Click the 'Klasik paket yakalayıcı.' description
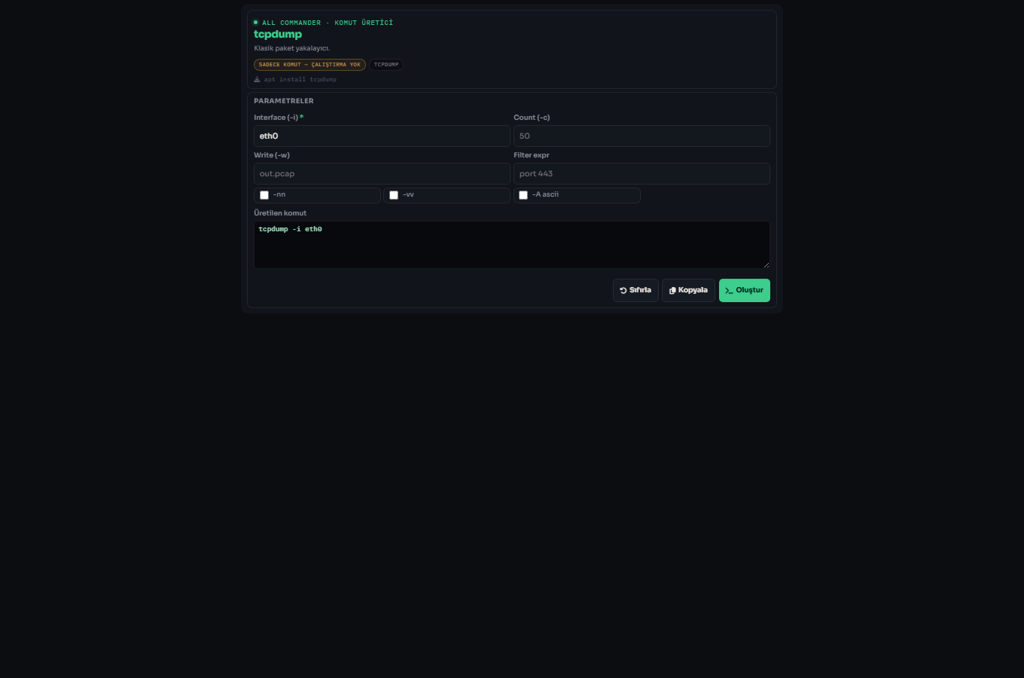Screen dimensions: 1024x678 pos(292,48)
